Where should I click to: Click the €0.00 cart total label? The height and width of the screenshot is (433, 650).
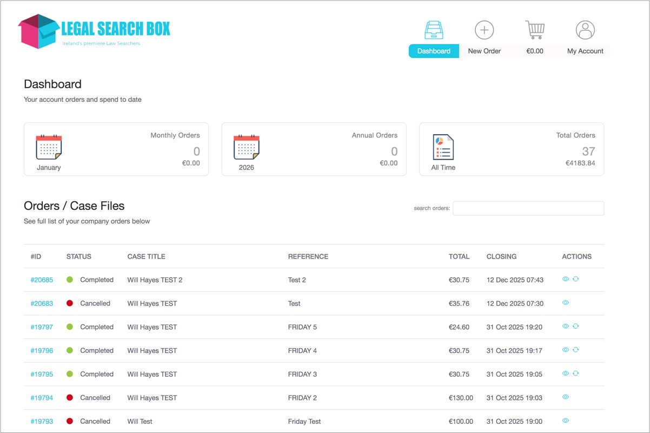coord(535,51)
